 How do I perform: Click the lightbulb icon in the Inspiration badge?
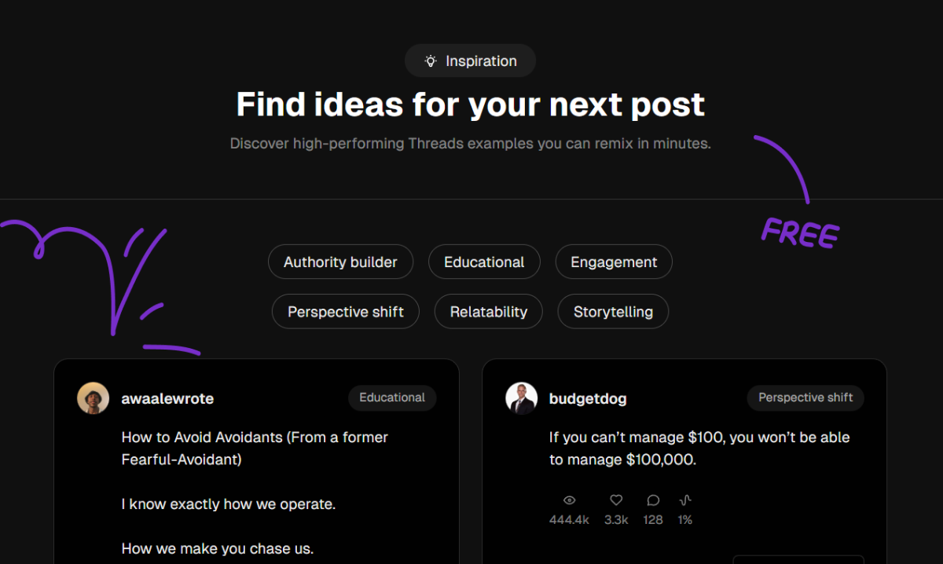429,60
